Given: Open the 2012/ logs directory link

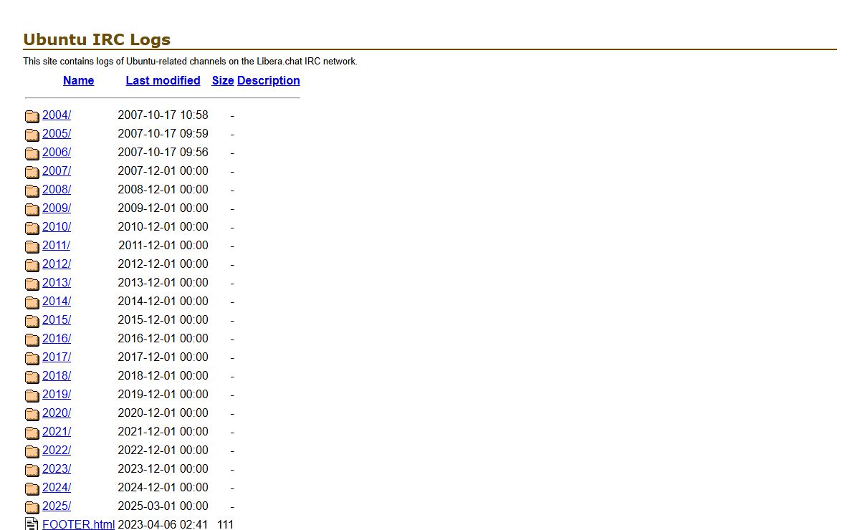Looking at the screenshot, I should pos(57,264).
